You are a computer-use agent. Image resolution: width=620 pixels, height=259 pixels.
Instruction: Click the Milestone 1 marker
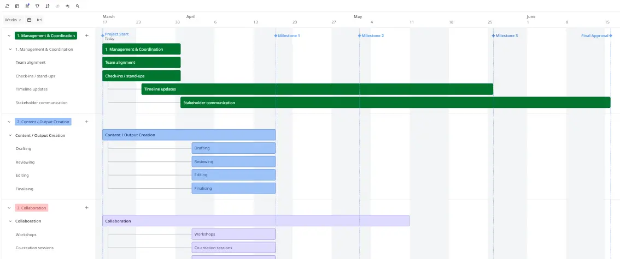click(x=276, y=35)
